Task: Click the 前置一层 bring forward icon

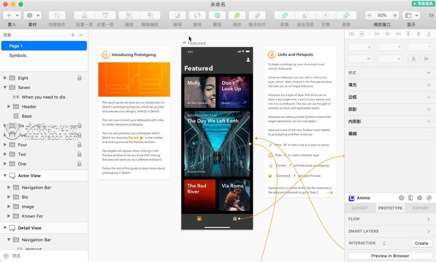Action: 85,15
